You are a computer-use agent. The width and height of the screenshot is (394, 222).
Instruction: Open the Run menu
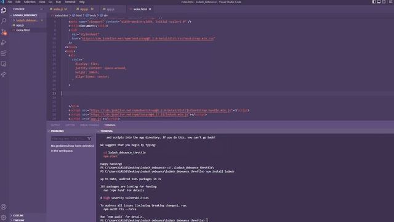point(58,2)
